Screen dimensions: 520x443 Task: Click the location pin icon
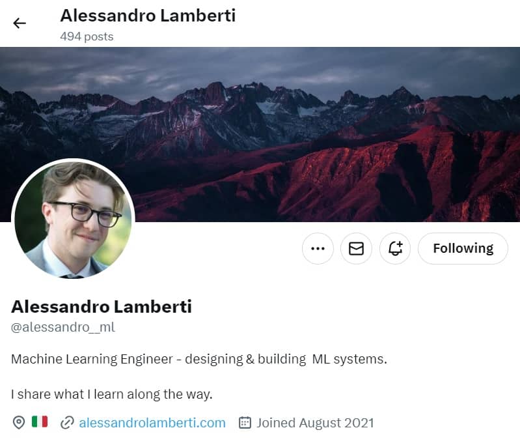(x=19, y=423)
